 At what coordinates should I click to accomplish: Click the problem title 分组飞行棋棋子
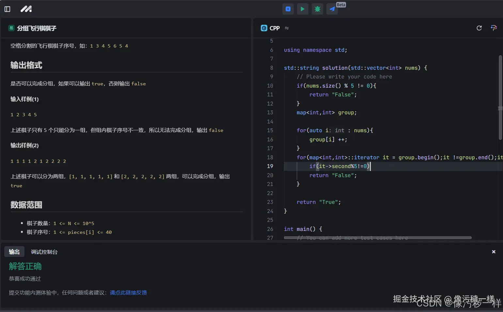click(37, 28)
